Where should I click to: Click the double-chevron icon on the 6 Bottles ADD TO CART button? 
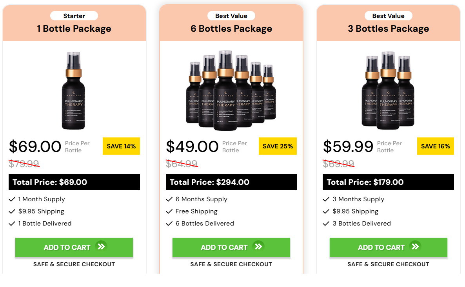[258, 247]
